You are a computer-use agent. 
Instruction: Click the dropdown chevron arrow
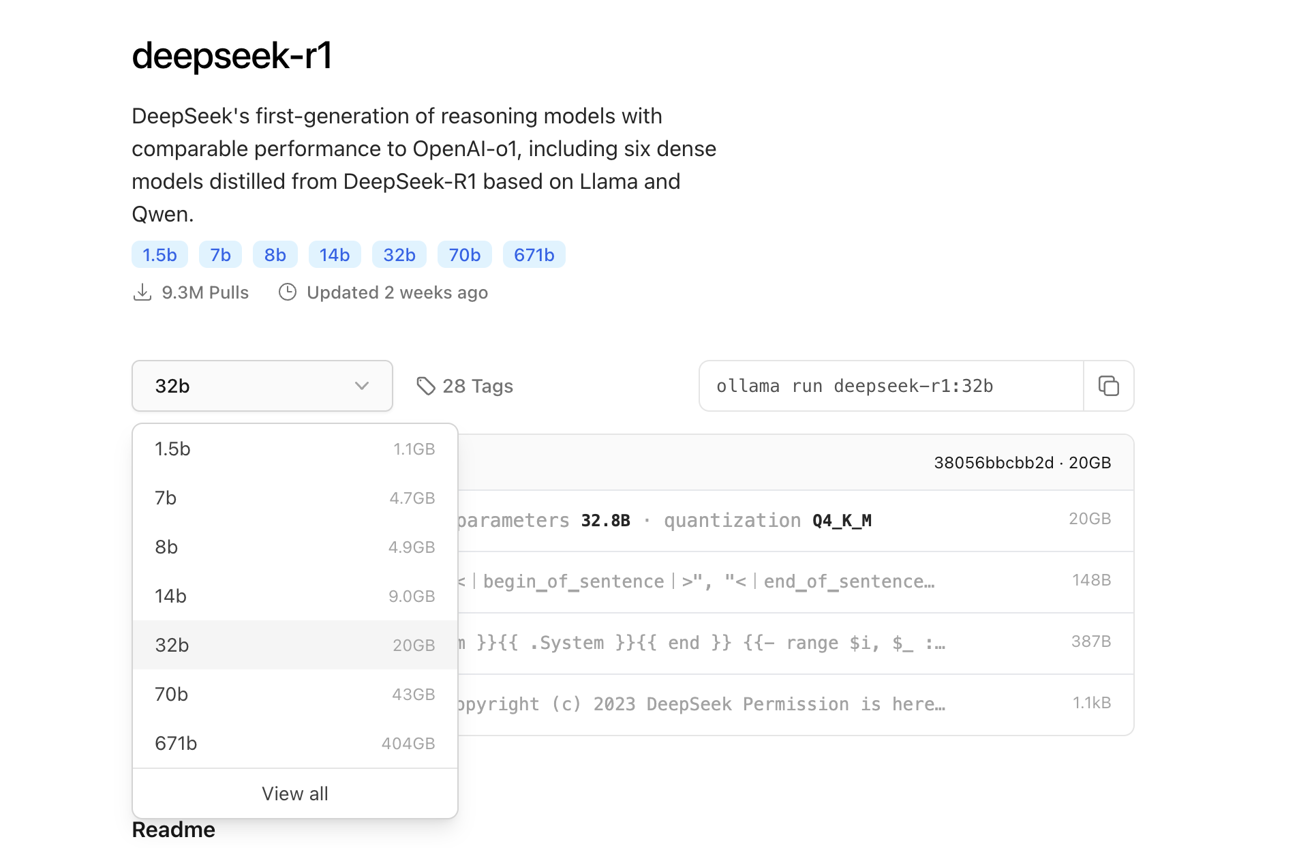[x=362, y=386]
